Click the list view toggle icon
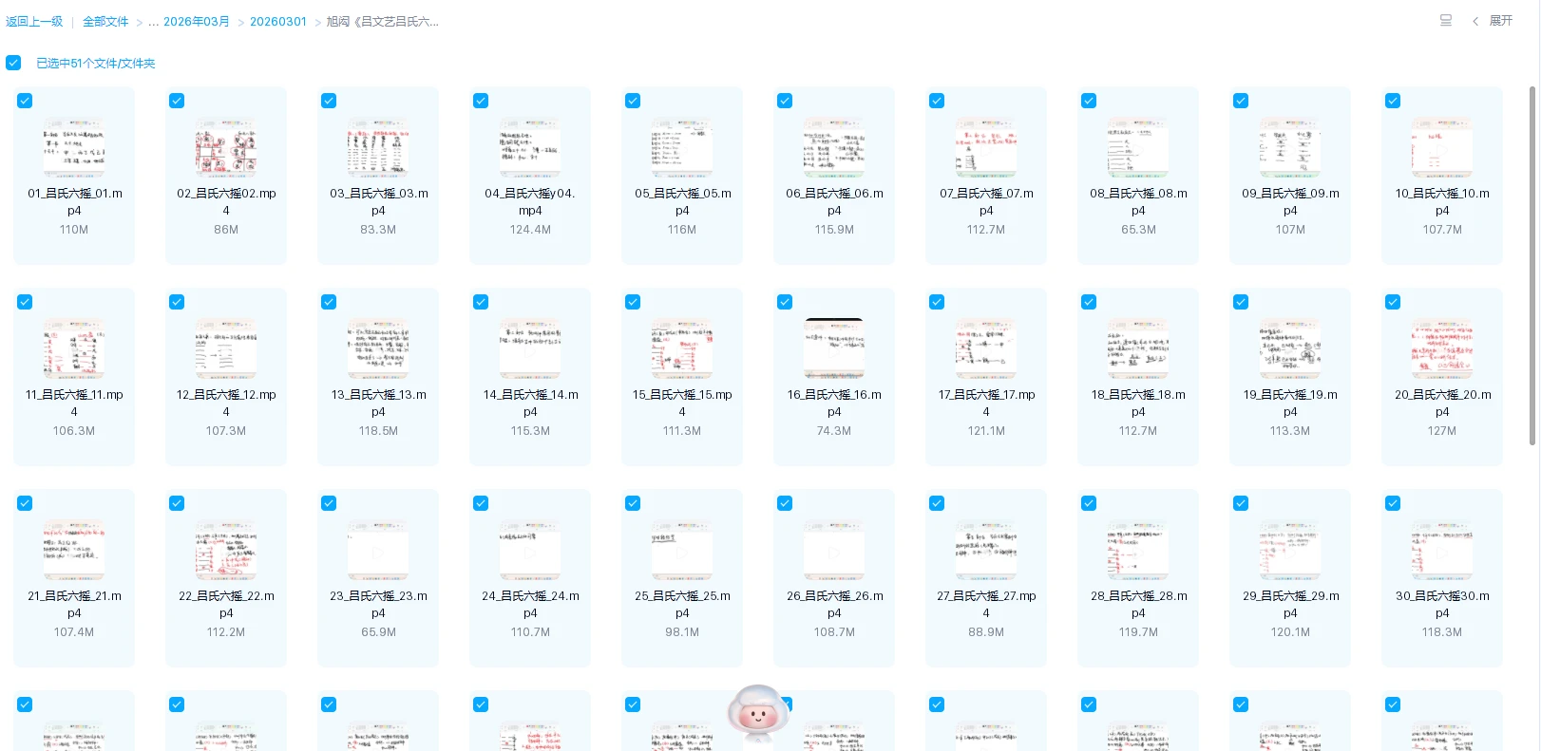The image size is (1541, 751). [x=1445, y=21]
